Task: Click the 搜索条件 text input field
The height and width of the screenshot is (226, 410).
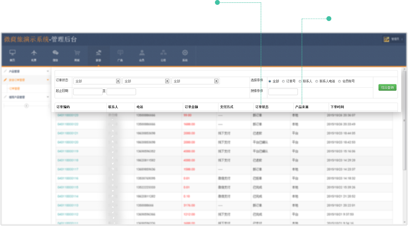Action: 283,92
